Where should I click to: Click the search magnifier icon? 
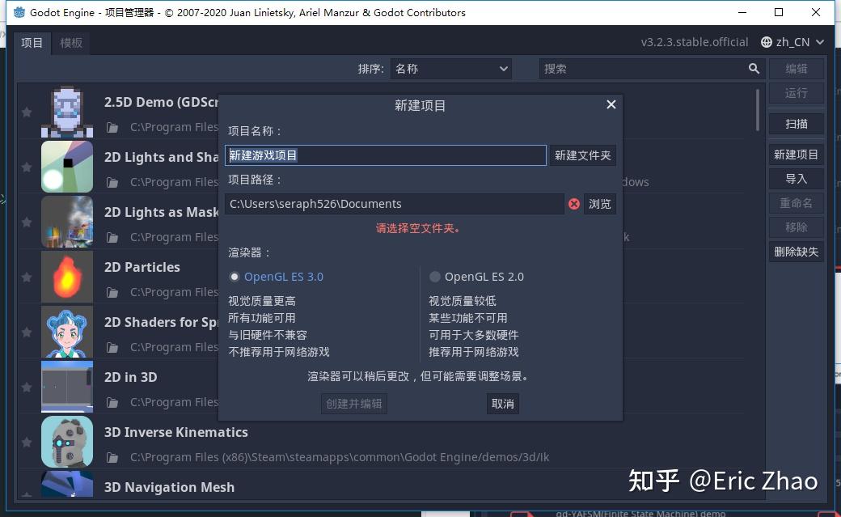[754, 69]
